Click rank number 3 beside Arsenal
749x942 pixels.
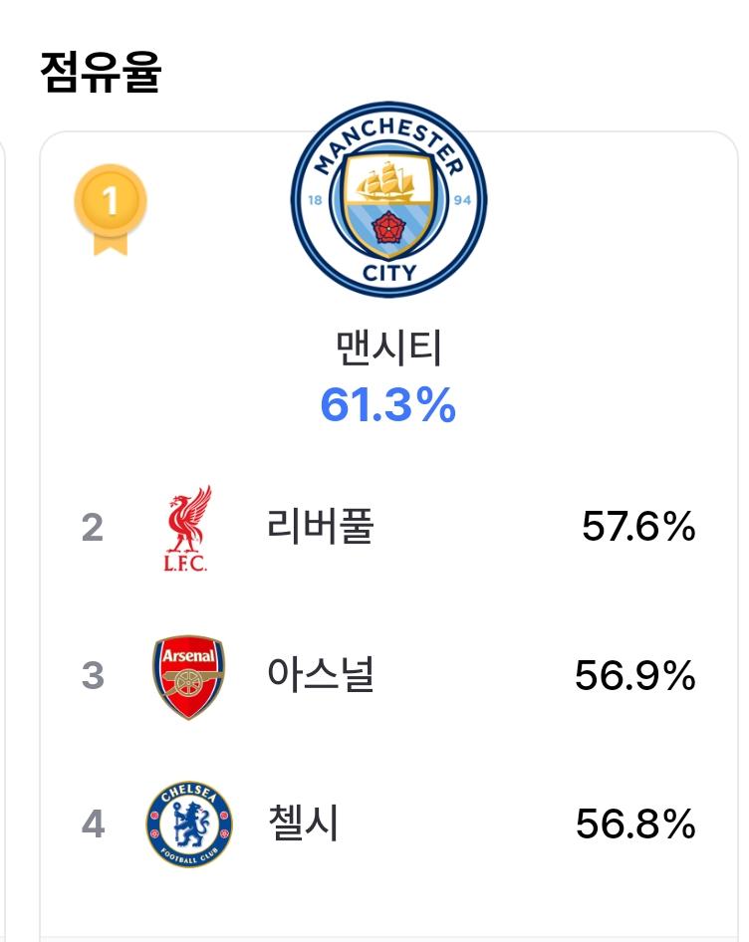point(93,675)
